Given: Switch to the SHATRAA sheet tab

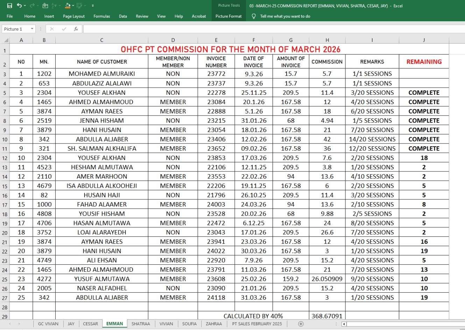Looking at the screenshot, I should coord(141,324).
